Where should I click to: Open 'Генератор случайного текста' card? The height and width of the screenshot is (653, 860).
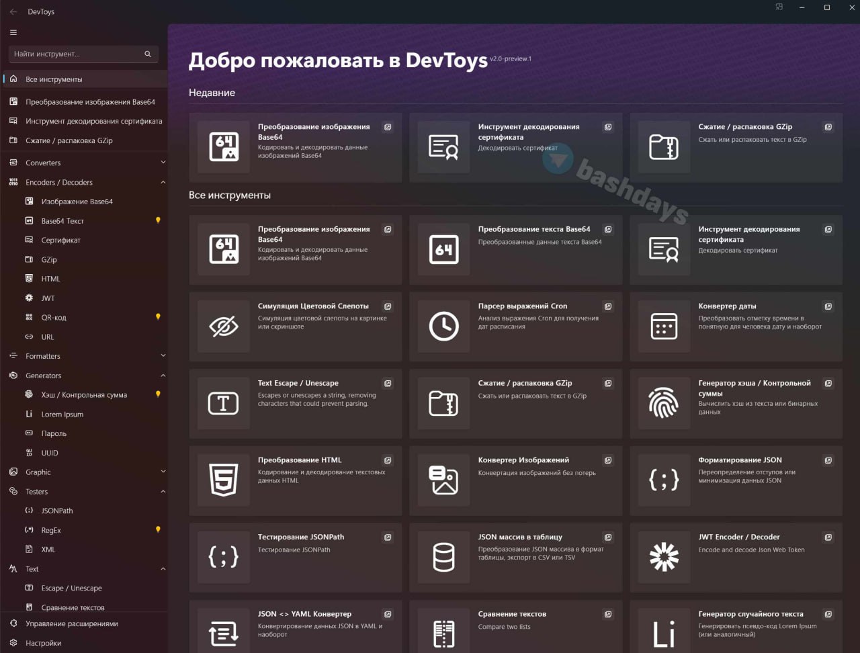click(x=736, y=626)
